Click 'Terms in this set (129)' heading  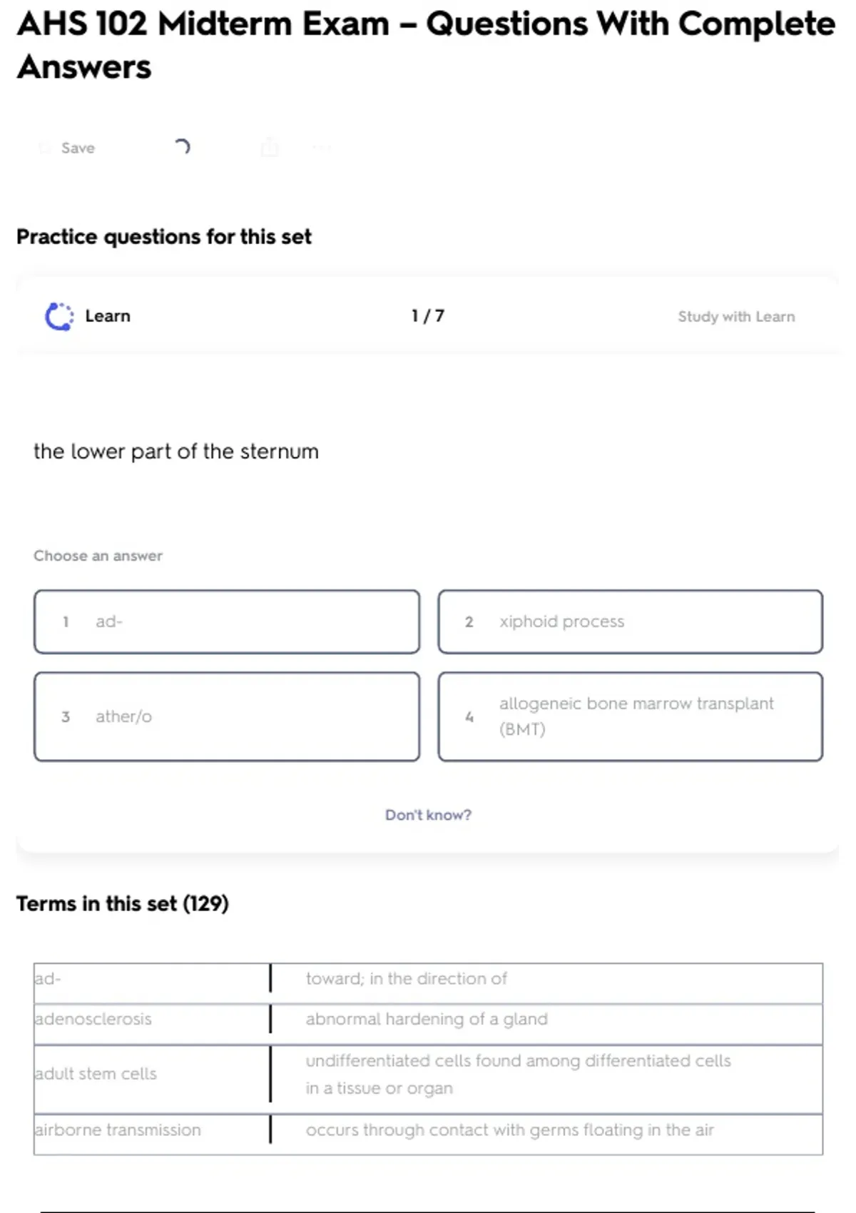click(x=123, y=903)
